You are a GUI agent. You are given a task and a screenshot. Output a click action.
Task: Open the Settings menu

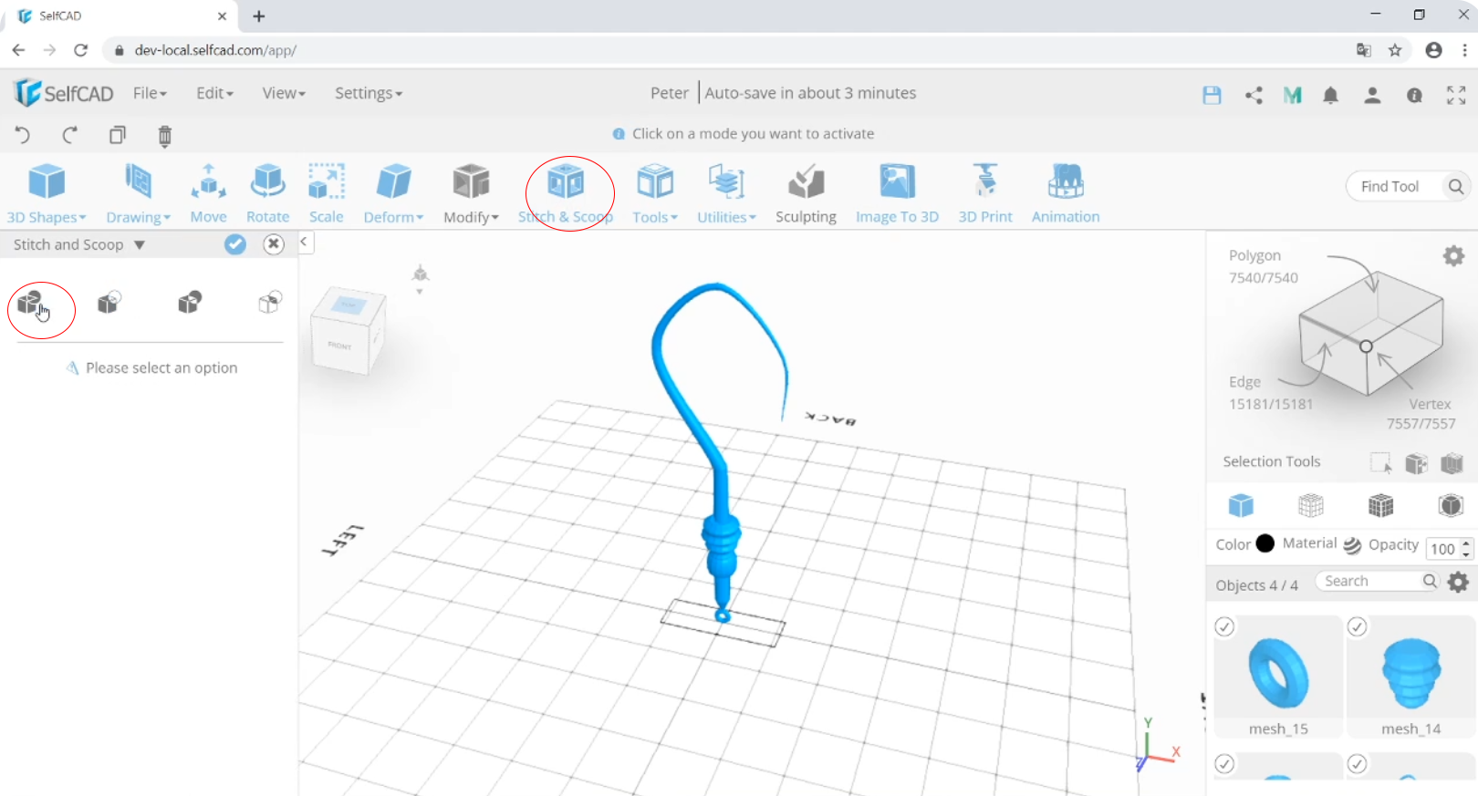click(x=368, y=93)
